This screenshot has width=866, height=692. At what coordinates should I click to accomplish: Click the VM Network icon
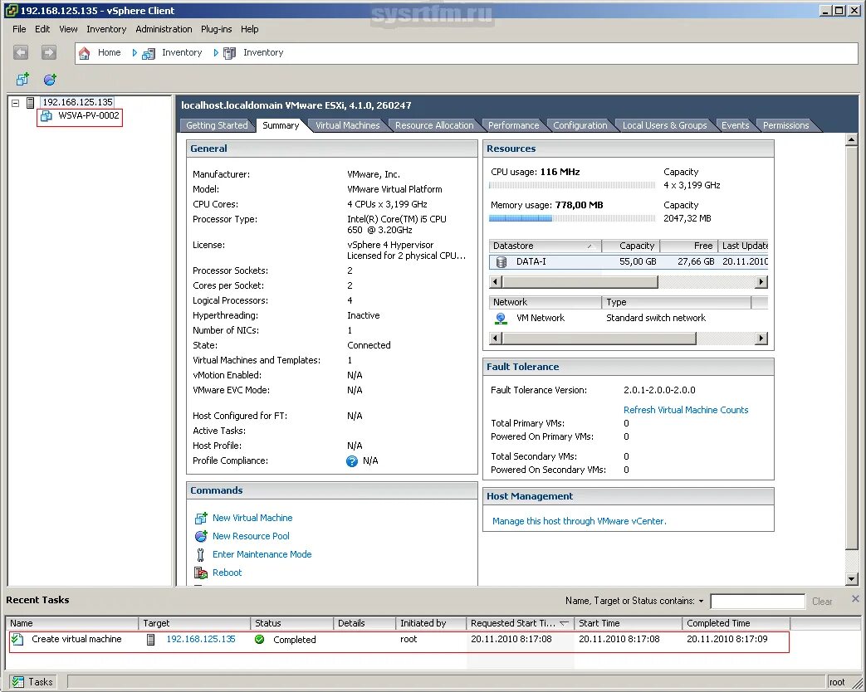pyautogui.click(x=501, y=319)
